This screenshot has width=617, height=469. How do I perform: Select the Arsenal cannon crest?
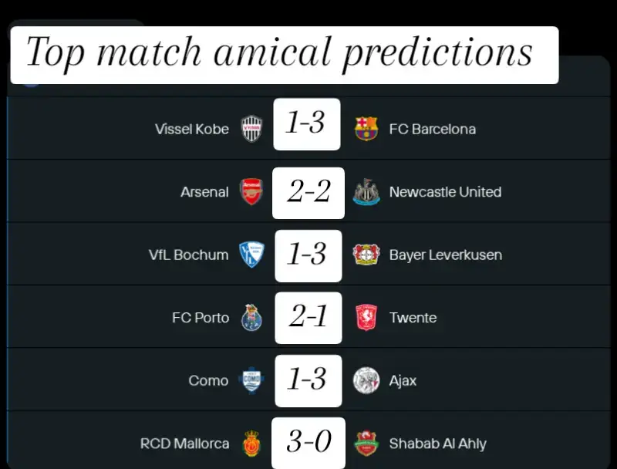(251, 191)
